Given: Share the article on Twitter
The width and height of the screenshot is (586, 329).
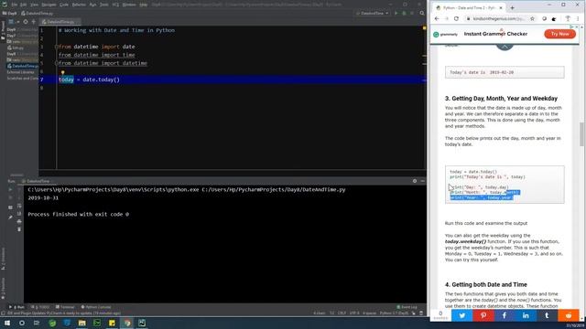Looking at the screenshot, I should [461, 315].
